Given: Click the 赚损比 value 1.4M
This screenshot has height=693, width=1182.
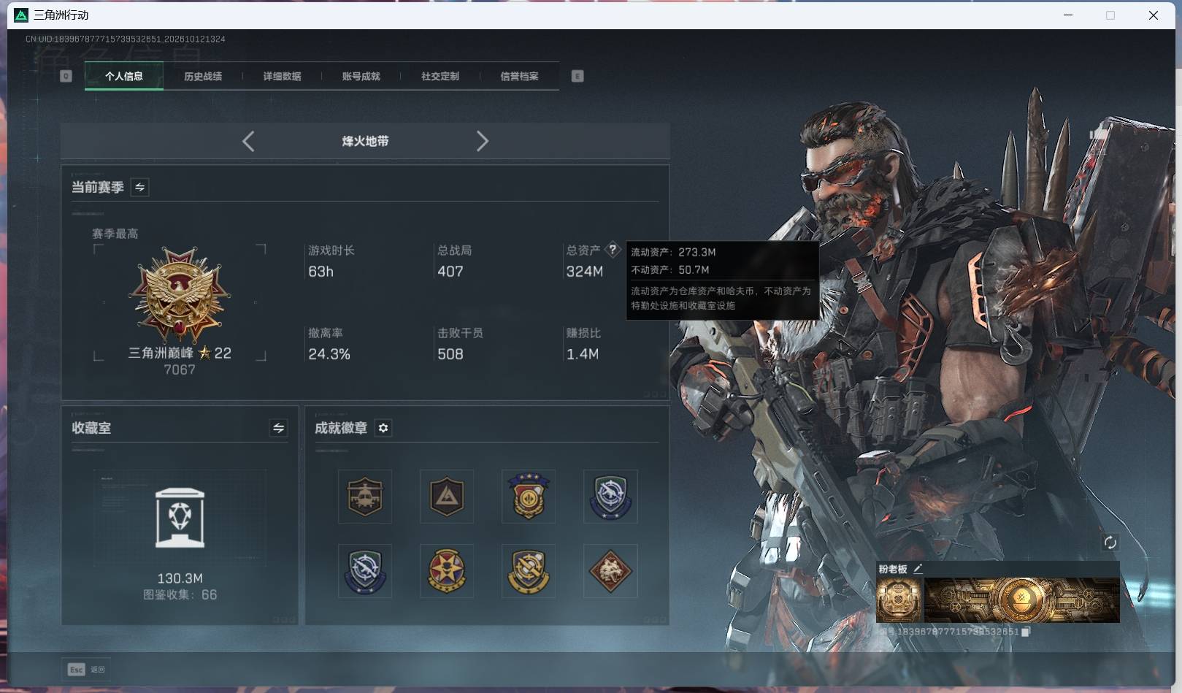Looking at the screenshot, I should (583, 354).
